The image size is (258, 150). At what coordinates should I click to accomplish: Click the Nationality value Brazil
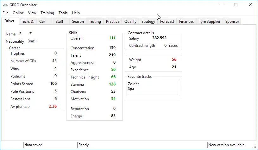pos(32,41)
